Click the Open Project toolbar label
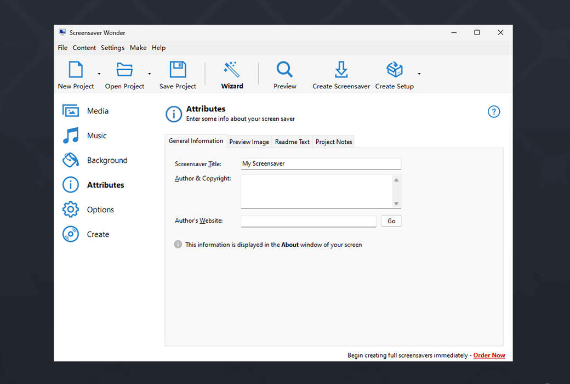The image size is (570, 384). [x=125, y=86]
